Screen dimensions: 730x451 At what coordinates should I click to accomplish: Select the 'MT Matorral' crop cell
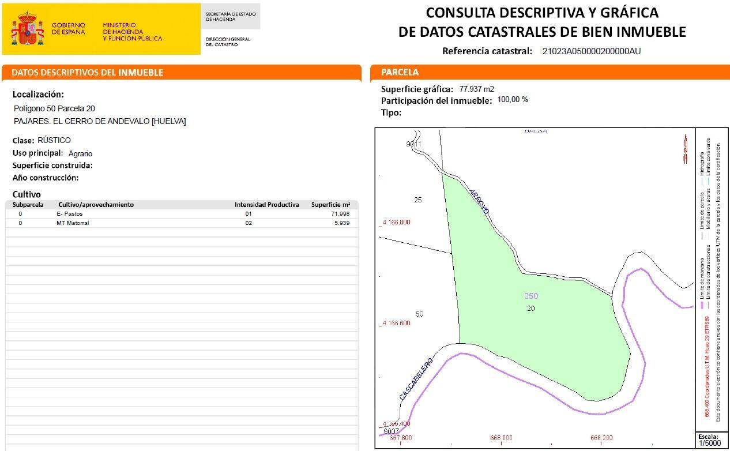73,223
